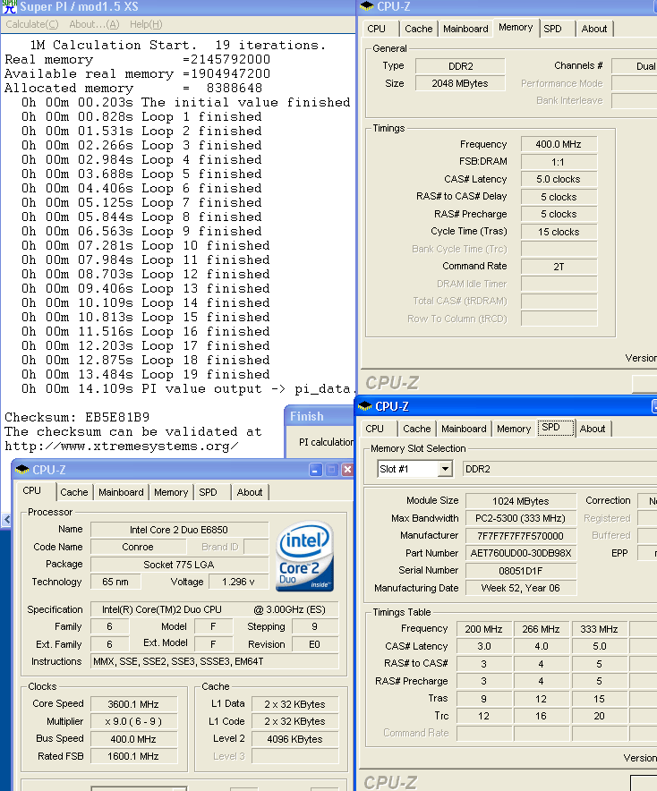Click the Super PI title bar icon
657x791 pixels.
[9, 7]
